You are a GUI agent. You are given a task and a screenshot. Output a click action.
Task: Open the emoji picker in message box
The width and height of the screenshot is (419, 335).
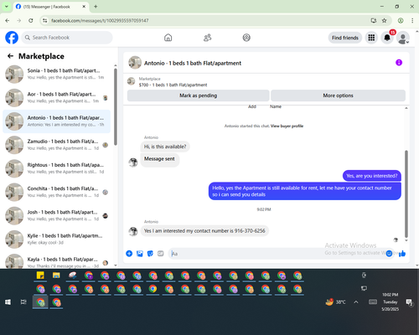point(389,254)
